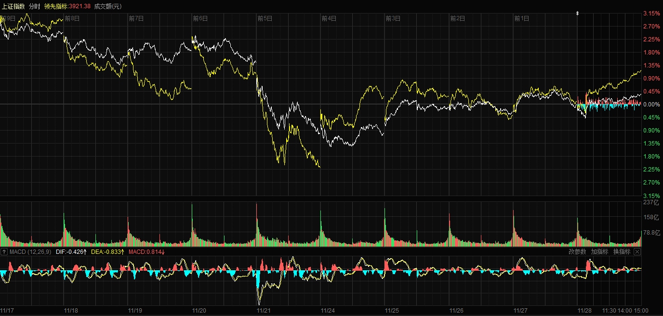Click the red MACD:0.814 value readout
This screenshot has height=316, width=663.
click(146, 252)
